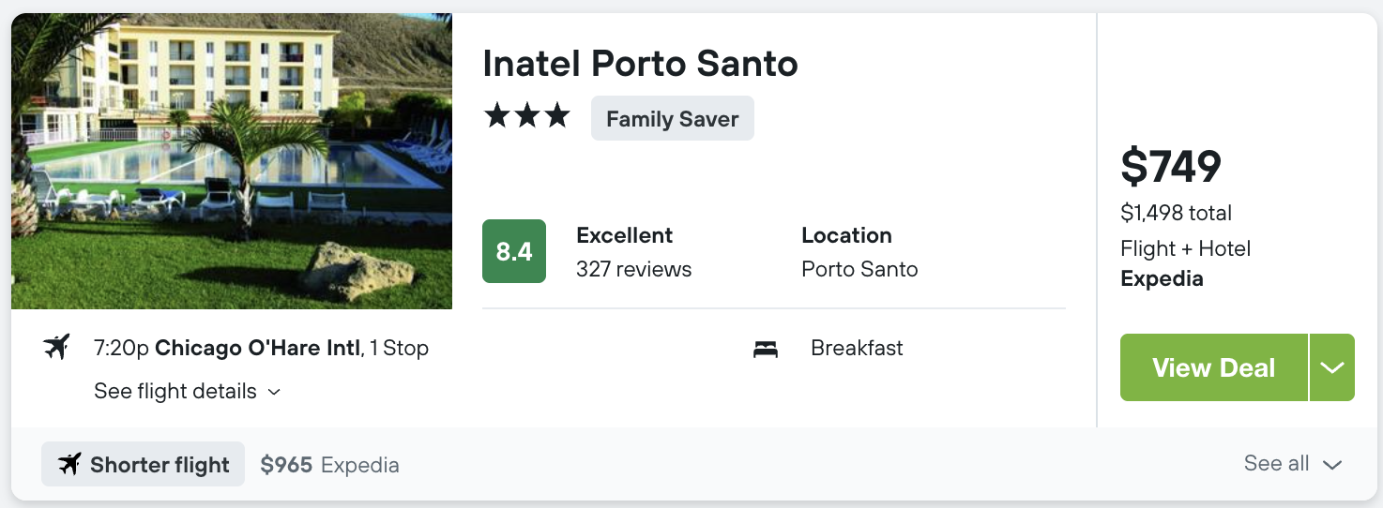Click the $749 price

pos(1171,167)
